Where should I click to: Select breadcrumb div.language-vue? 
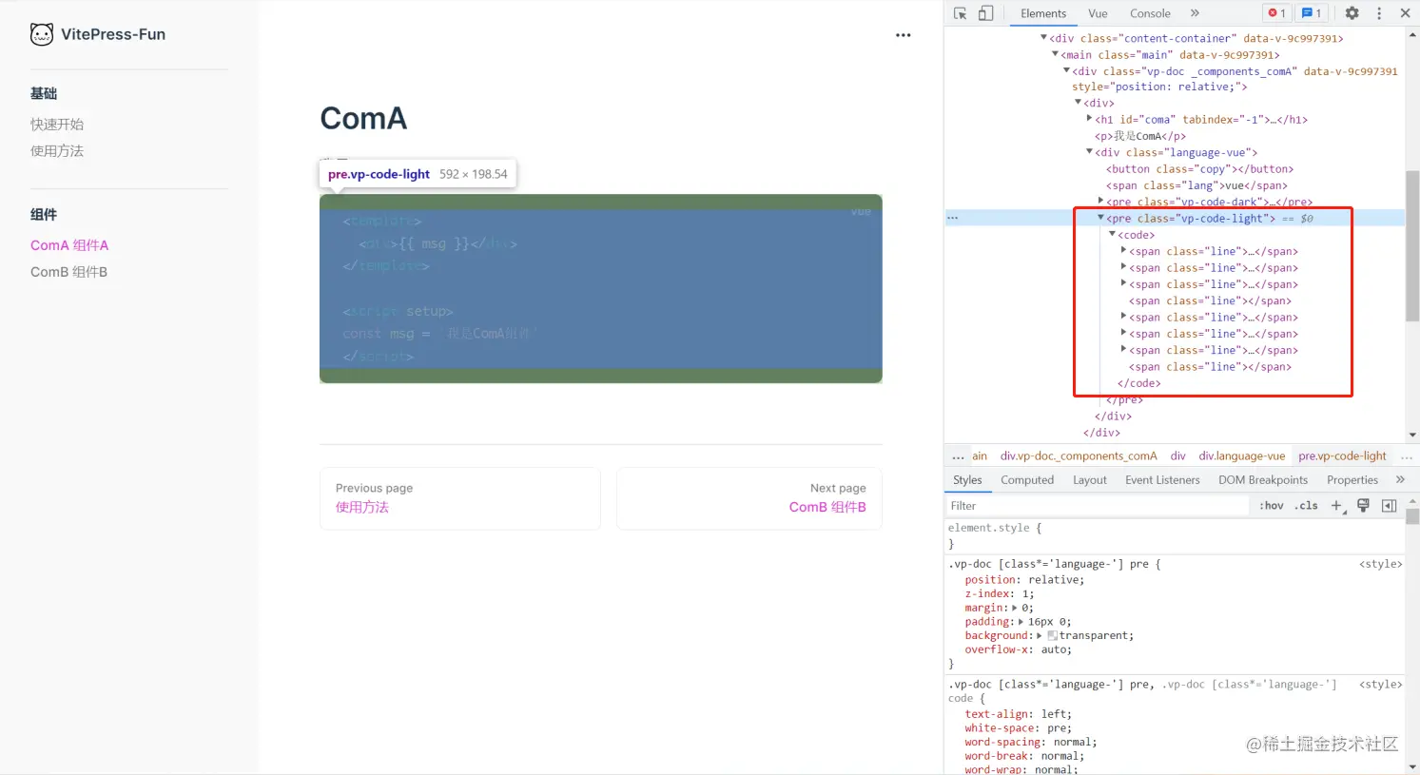coord(1242,456)
